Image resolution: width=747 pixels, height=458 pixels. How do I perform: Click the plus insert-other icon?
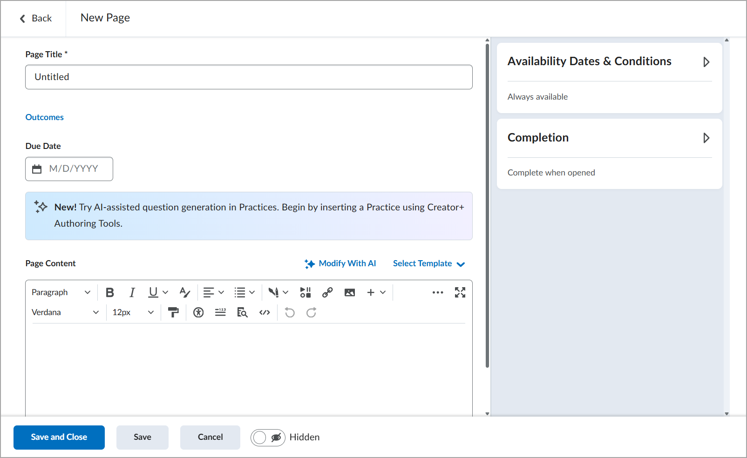coord(371,292)
